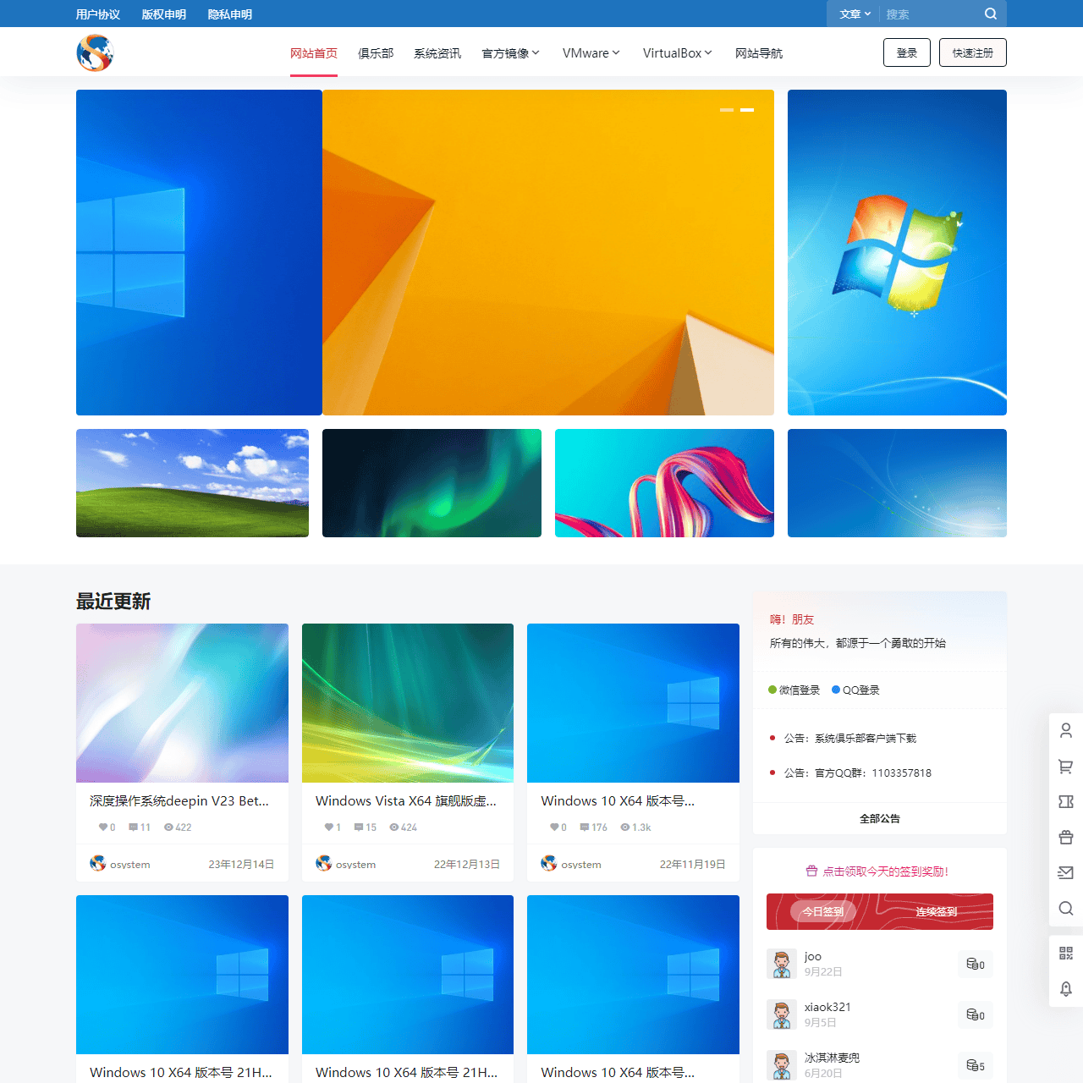Open the 网站导航 menu item
1083x1083 pixels.
pos(759,53)
